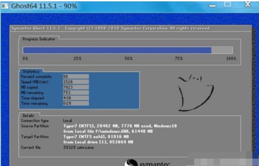
Task: Maximize the Ghost64 window
Action: [x=228, y=4]
